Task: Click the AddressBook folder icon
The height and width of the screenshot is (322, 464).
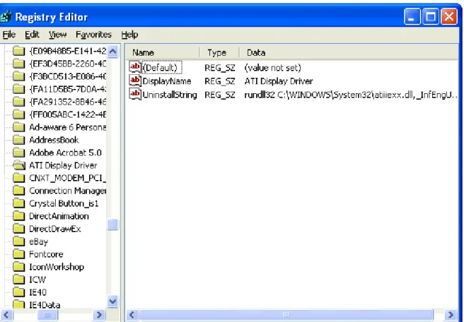Action: (19, 140)
